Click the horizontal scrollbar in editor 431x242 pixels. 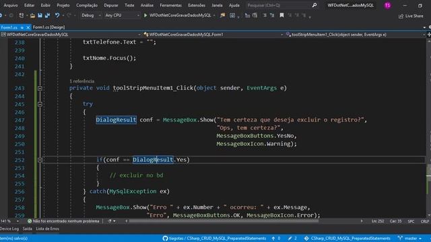[x=224, y=221]
